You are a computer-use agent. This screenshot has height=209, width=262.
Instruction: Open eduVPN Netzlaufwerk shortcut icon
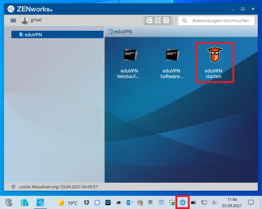pos(130,64)
